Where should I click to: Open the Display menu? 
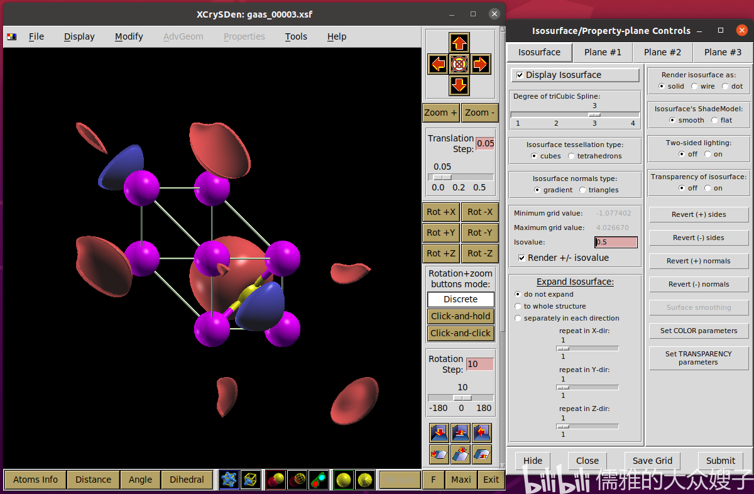point(79,36)
